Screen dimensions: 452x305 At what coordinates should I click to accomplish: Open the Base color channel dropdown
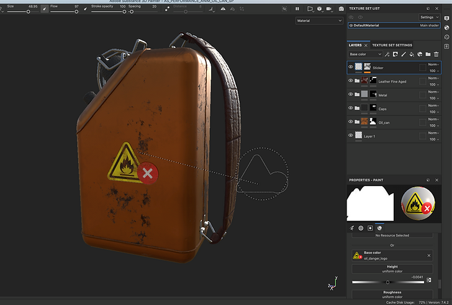(365, 54)
